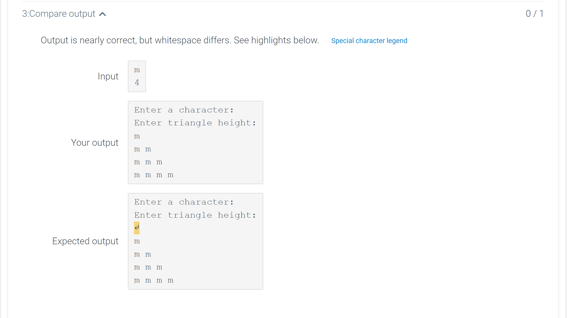Click the "3:Compare output" heading
Viewport: 572px width, 318px height.
[59, 14]
